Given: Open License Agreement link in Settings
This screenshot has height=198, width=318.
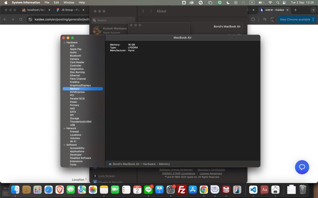Looking at the screenshot, I should pyautogui.click(x=211, y=173).
